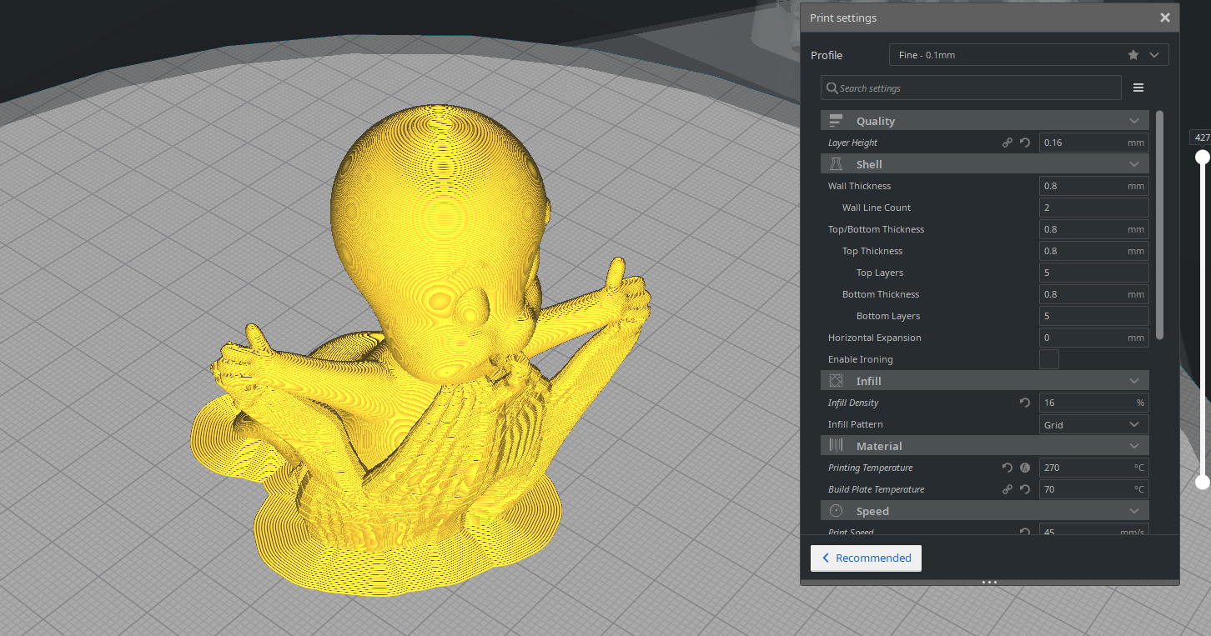Reset Layer Height with the revert arrow
Image resolution: width=1211 pixels, height=636 pixels.
(x=1025, y=143)
